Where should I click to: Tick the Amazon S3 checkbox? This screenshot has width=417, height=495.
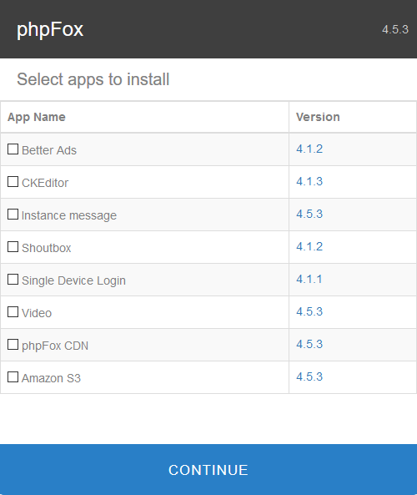click(x=13, y=376)
